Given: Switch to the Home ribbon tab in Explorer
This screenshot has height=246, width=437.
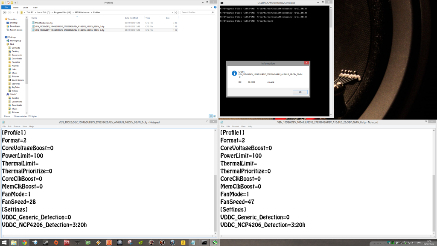Looking at the screenshot, I should [16, 8].
